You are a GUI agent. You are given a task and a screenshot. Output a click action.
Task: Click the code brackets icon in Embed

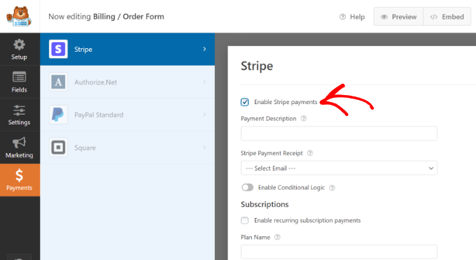(x=434, y=17)
